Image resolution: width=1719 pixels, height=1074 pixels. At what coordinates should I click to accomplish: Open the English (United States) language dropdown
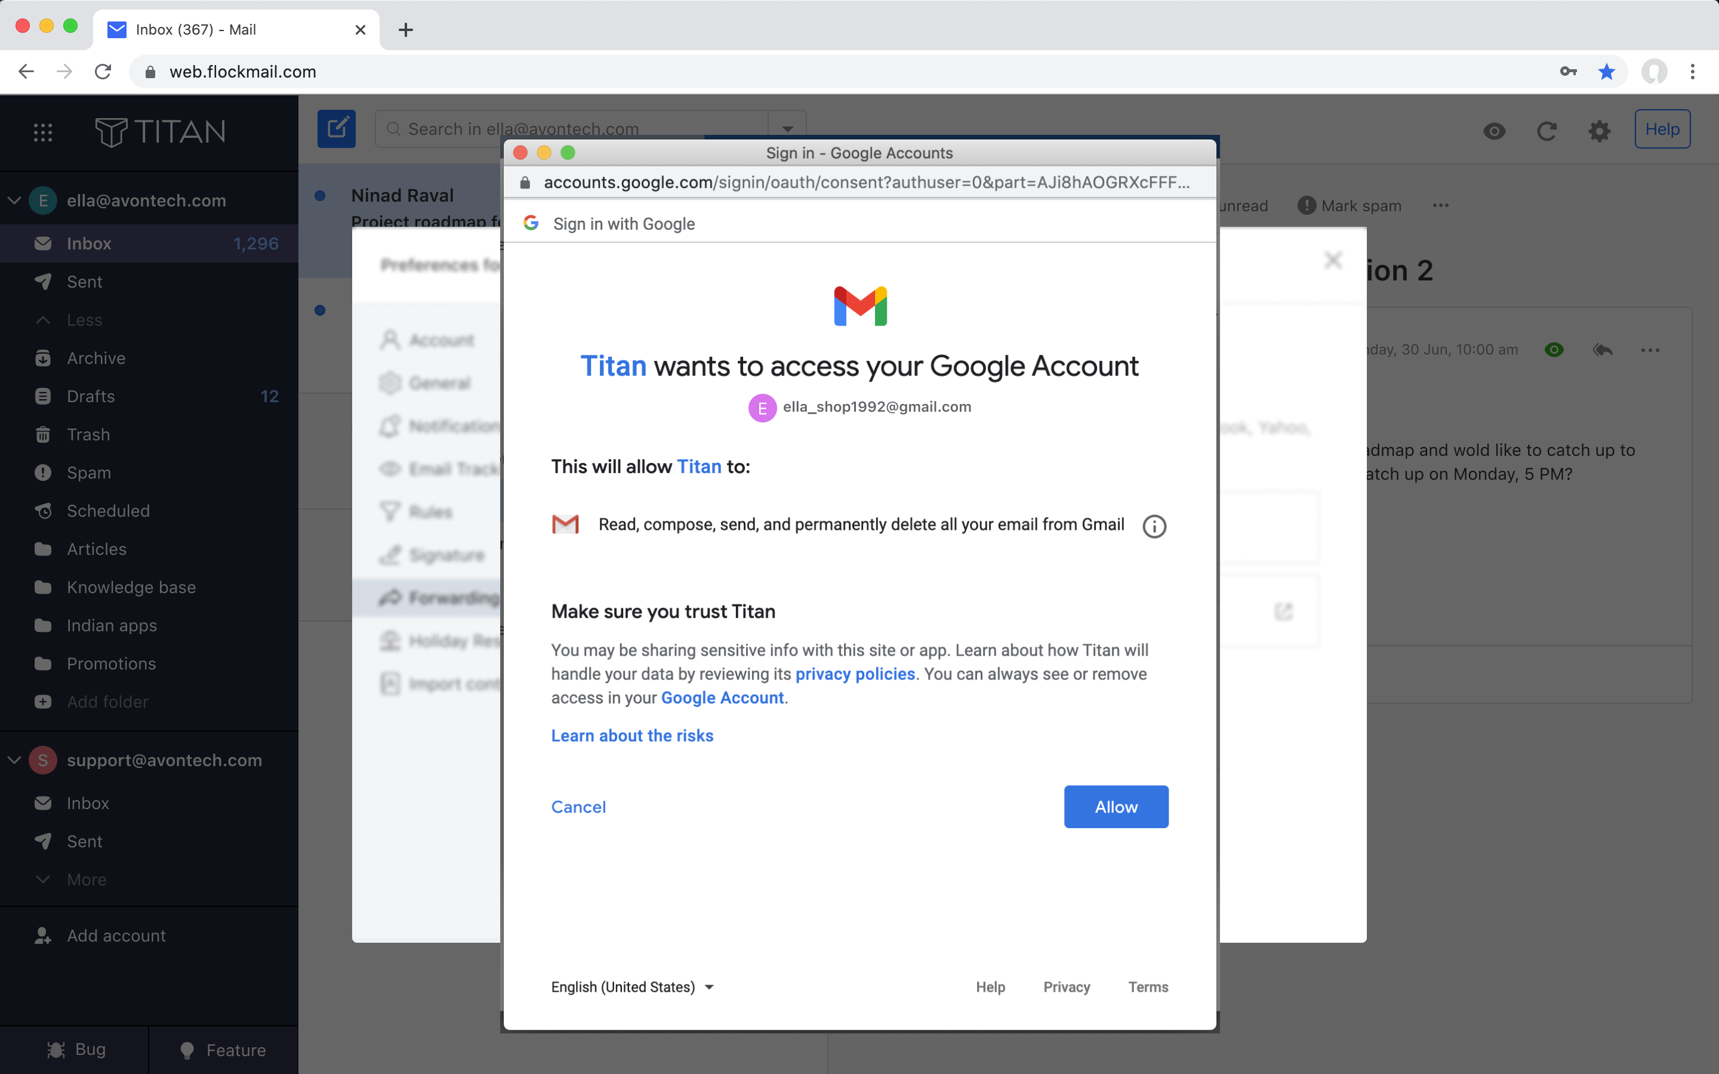coord(631,987)
